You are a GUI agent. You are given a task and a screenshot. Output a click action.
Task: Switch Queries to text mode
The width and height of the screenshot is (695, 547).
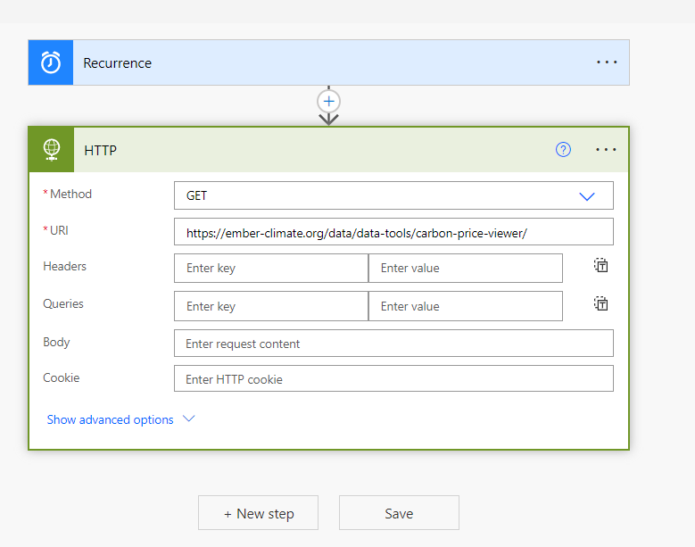pos(601,304)
